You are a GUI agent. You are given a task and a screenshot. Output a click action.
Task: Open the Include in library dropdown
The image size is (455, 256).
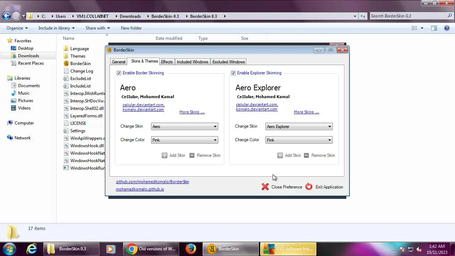[57, 28]
